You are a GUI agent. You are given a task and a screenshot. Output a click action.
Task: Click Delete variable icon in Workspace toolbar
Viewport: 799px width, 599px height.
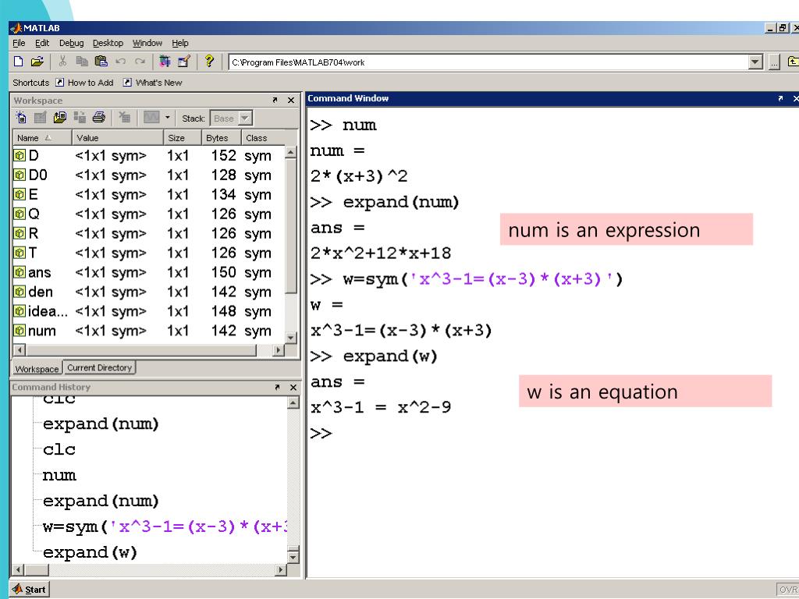(124, 118)
